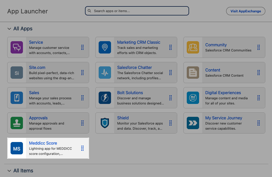Image resolution: width=272 pixels, height=177 pixels.
Task: Grab the Digital Experiences drag handle
Action: click(258, 98)
